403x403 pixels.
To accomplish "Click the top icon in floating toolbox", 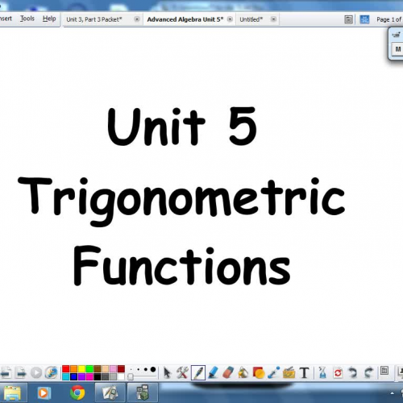I will pyautogui.click(x=397, y=35).
